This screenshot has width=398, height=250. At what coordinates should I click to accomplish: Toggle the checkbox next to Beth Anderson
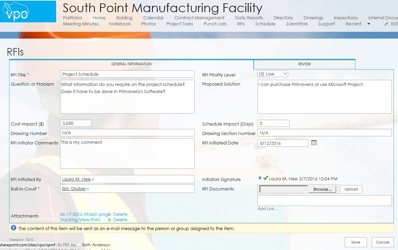pos(78,245)
